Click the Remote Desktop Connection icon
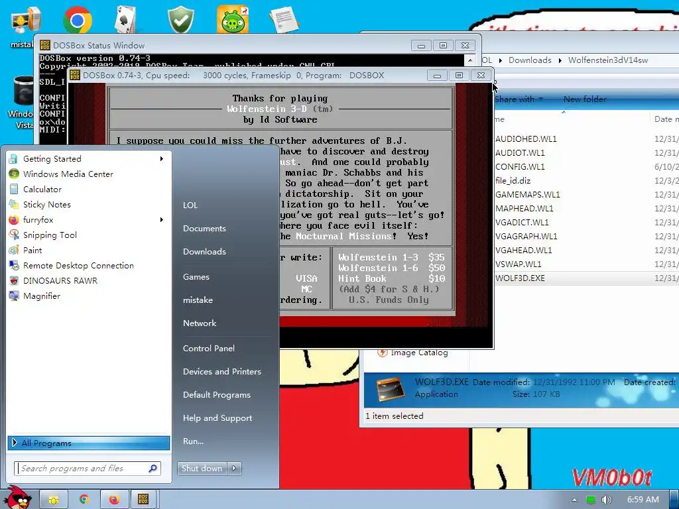The image size is (679, 509). coord(14,265)
